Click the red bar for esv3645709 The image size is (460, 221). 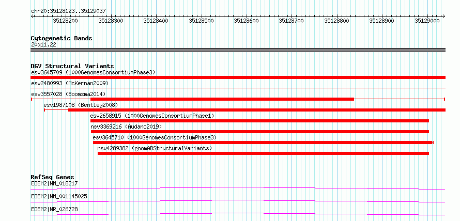point(238,77)
